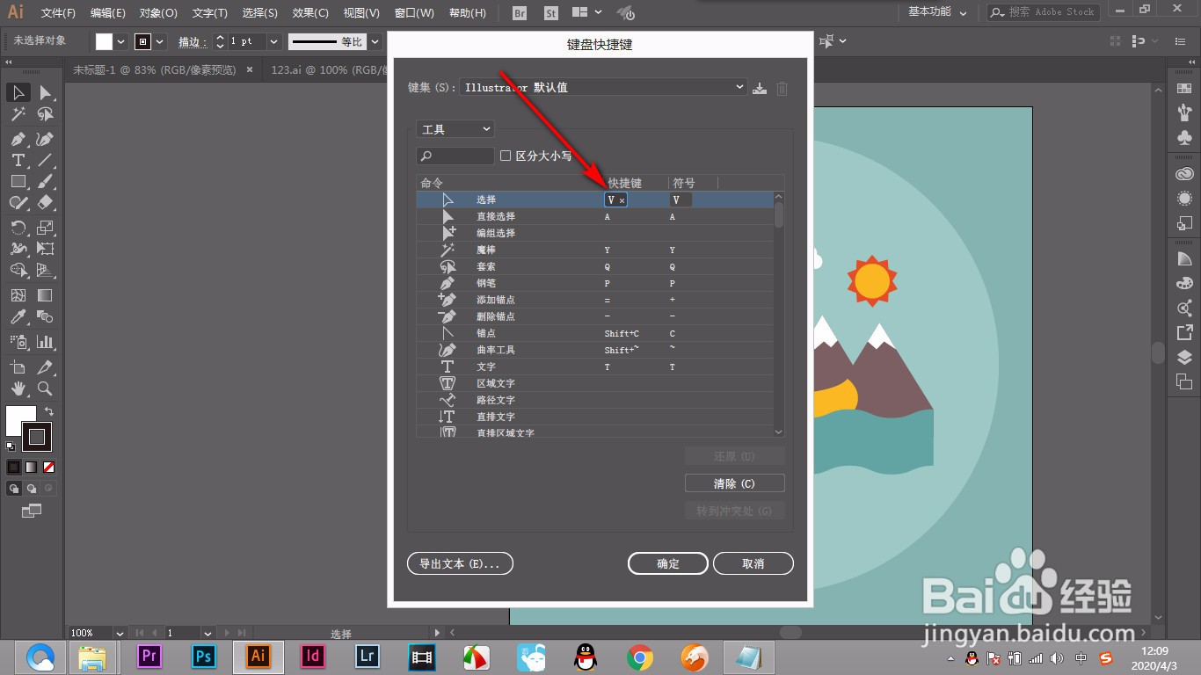Expand the fill color dropdown in the control bar
This screenshot has width=1201, height=675.
coord(121,41)
